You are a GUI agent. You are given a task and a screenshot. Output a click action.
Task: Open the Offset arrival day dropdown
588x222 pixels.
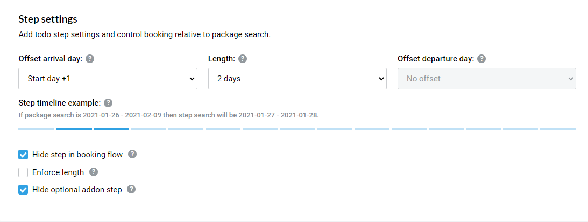[x=108, y=79]
